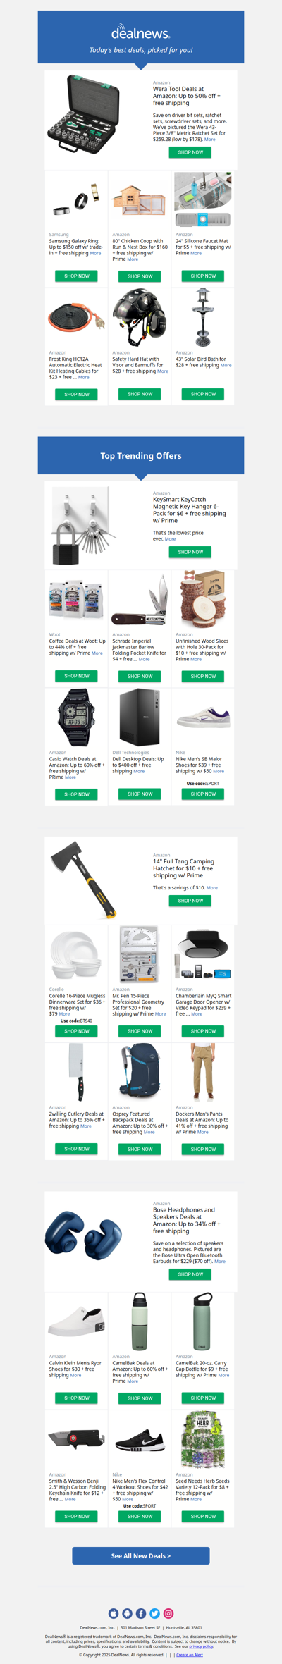Click the chicken coop image
Viewport: 282px width, 1664px height.
140,201
